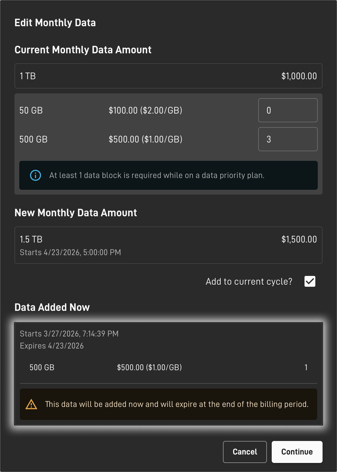
Task: Click the 50 GB block label
Action: [x=31, y=111]
